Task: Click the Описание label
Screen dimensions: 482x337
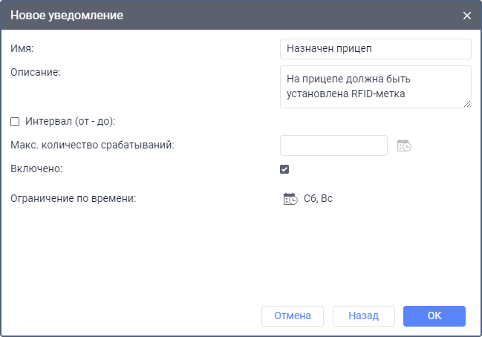Action: click(x=35, y=72)
